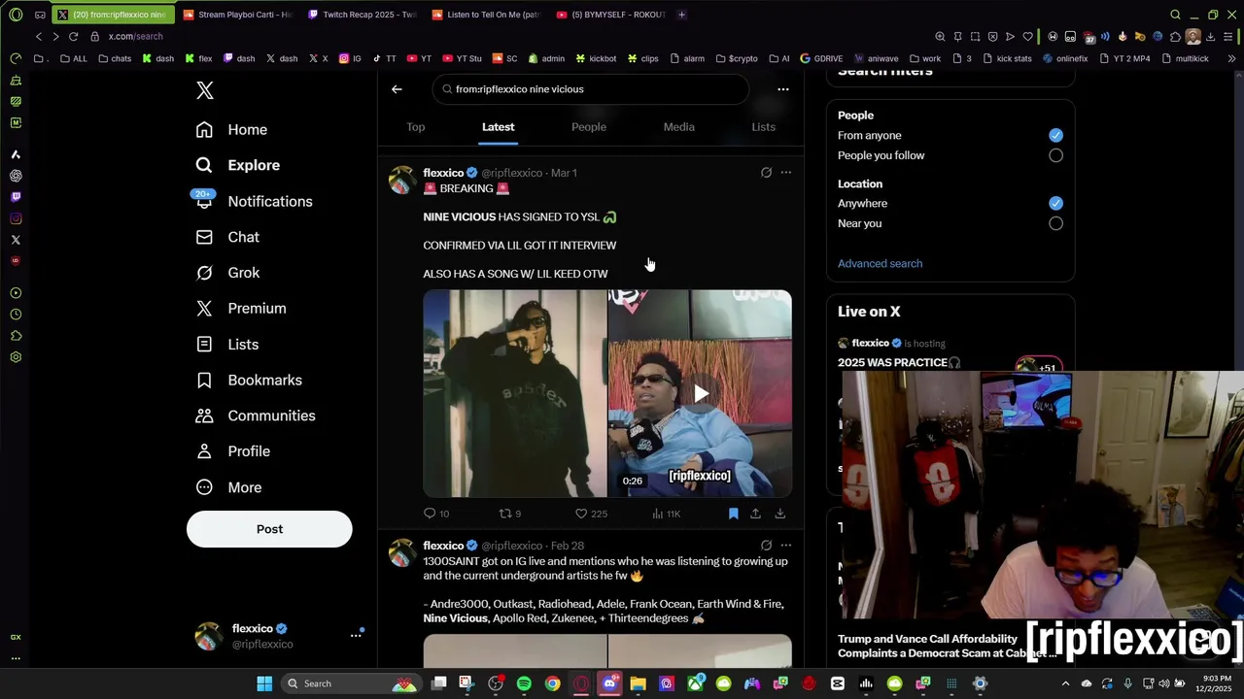Open Chat in the X sidebar

click(227, 237)
